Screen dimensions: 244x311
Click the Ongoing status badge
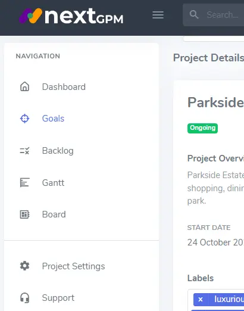tap(202, 128)
